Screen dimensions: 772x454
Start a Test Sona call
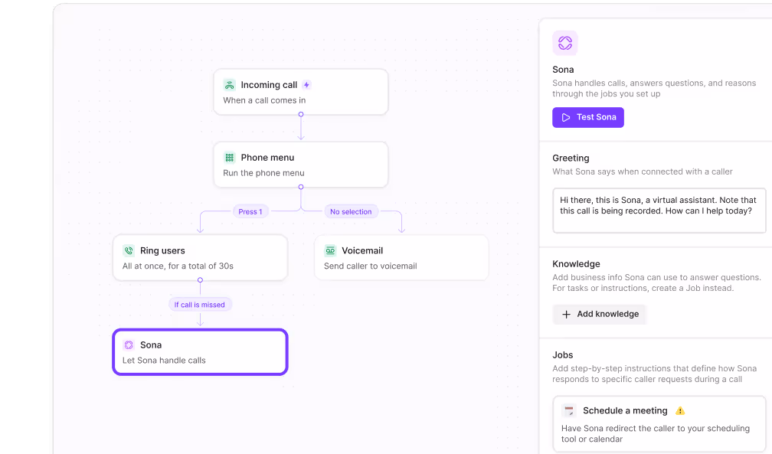coord(588,117)
